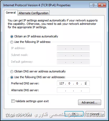
Task: Click the Alternate DNS server field
Action: tap(73, 90)
